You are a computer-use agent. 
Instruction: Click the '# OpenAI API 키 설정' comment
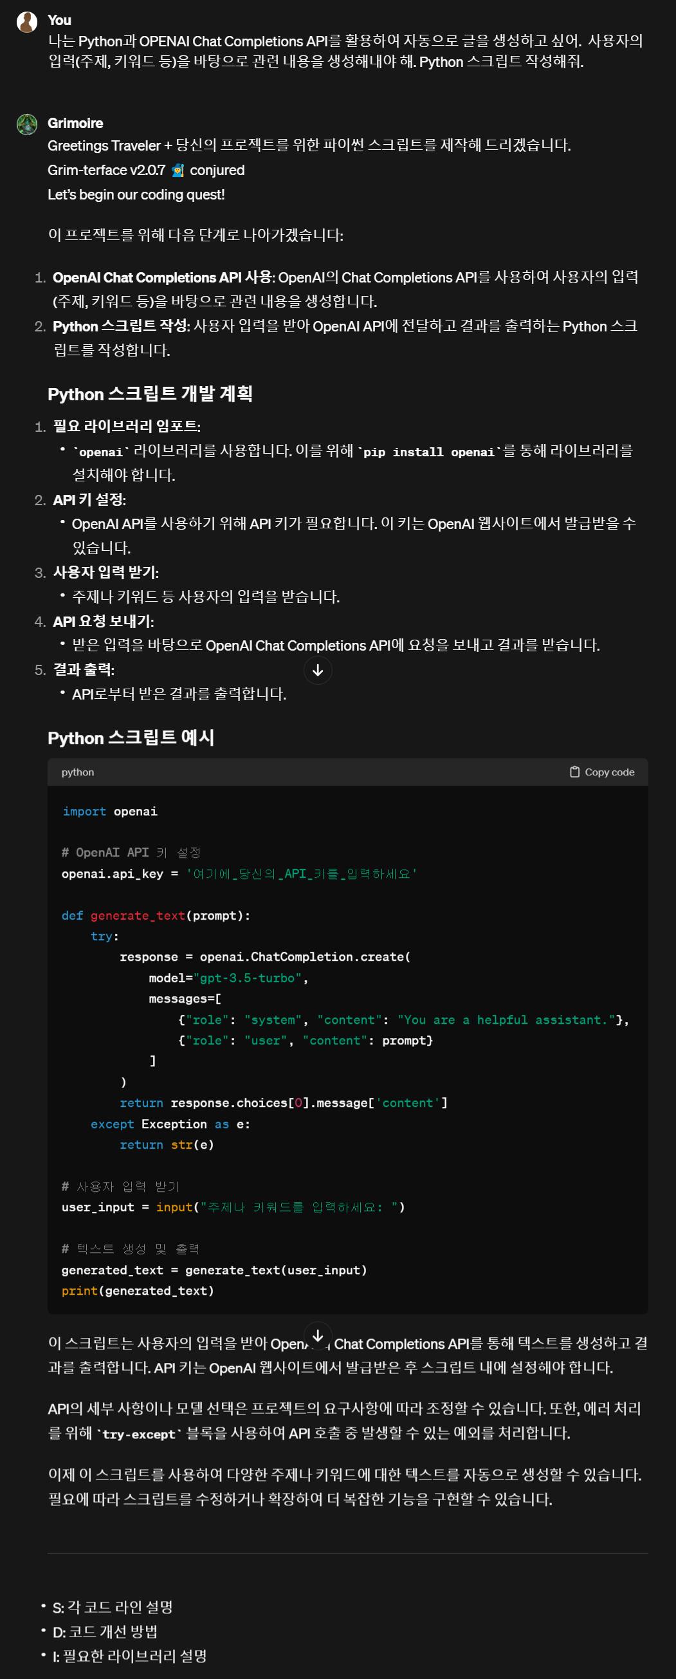tap(131, 853)
